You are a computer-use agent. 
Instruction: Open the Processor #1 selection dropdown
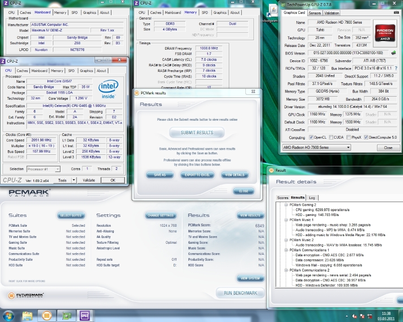pyautogui.click(x=43, y=169)
